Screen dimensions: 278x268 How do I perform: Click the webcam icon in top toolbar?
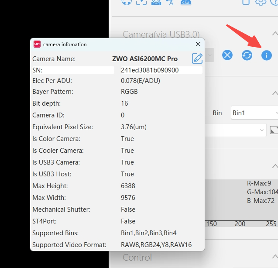point(157,2)
